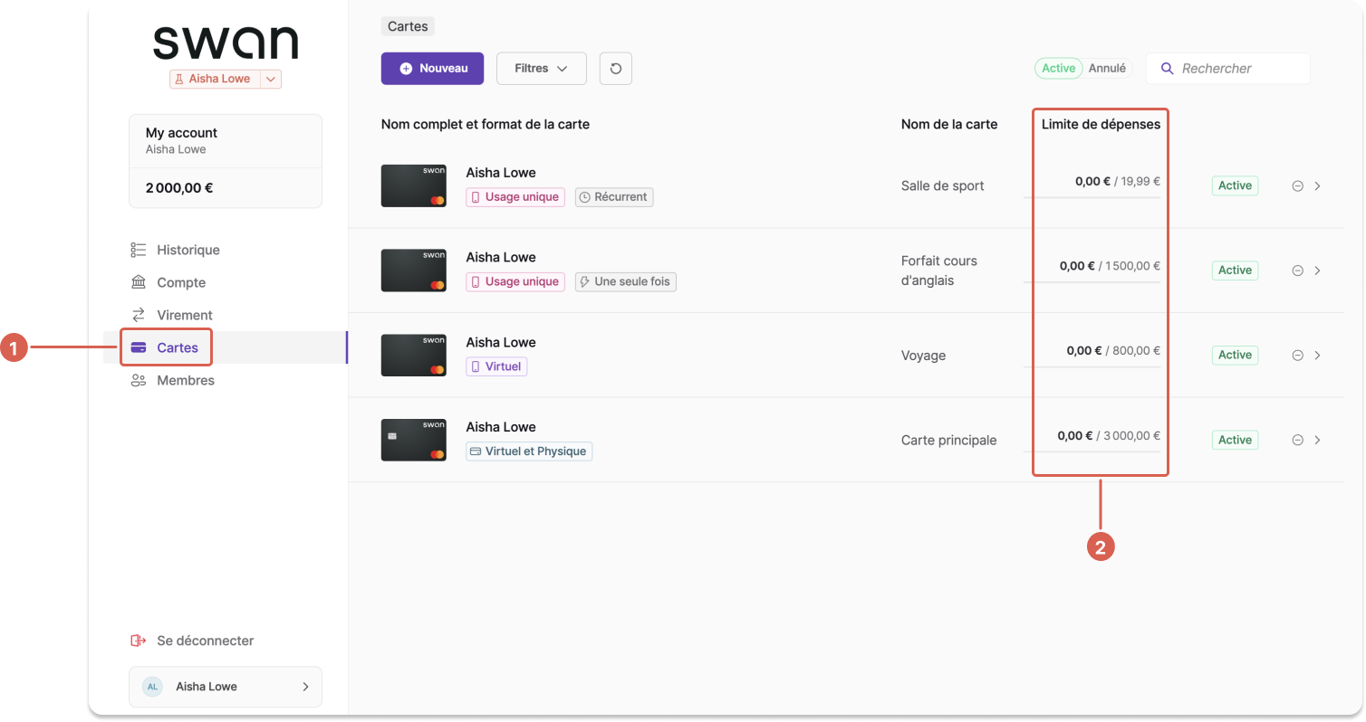Click the Salle de sport spending progress bar
Image resolution: width=1366 pixels, height=722 pixels.
click(1092, 197)
